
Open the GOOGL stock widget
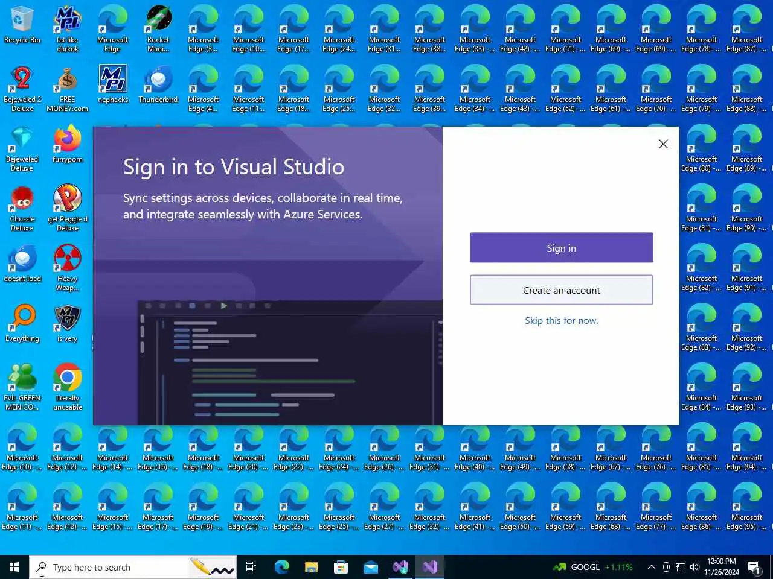click(x=593, y=567)
